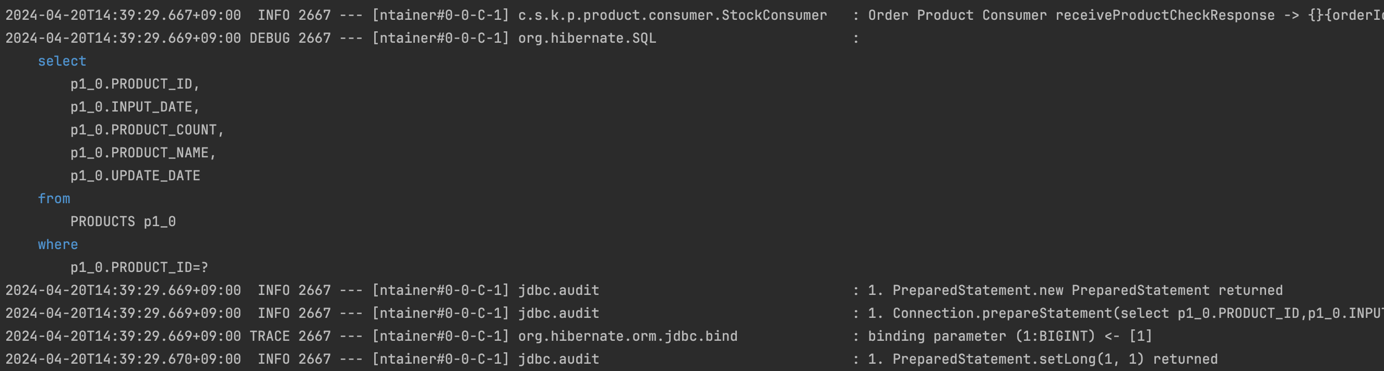Click the org.hibernate.orm.jdbc.bind logger name

[x=628, y=336]
